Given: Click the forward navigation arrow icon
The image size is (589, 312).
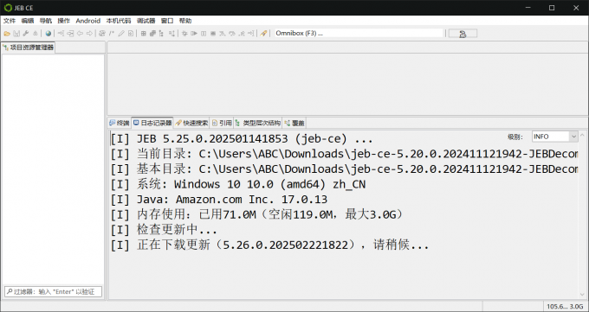Looking at the screenshot, I should point(89,34).
